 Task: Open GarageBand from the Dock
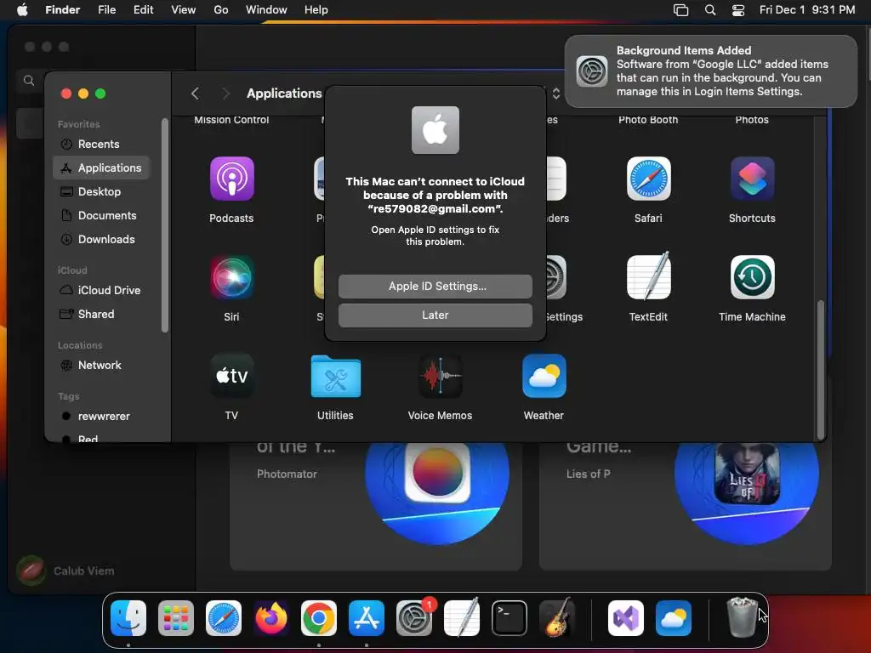(557, 618)
